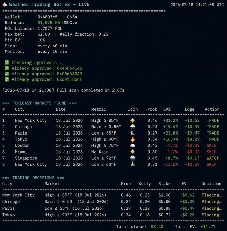This screenshot has width=227, height=231.
Task: Click SKIP action for London
Action: click(x=212, y=145)
